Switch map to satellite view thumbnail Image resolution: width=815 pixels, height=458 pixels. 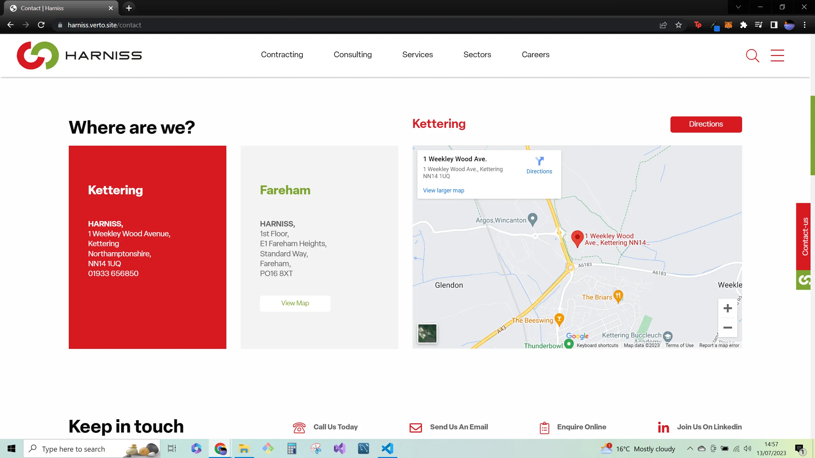point(427,333)
